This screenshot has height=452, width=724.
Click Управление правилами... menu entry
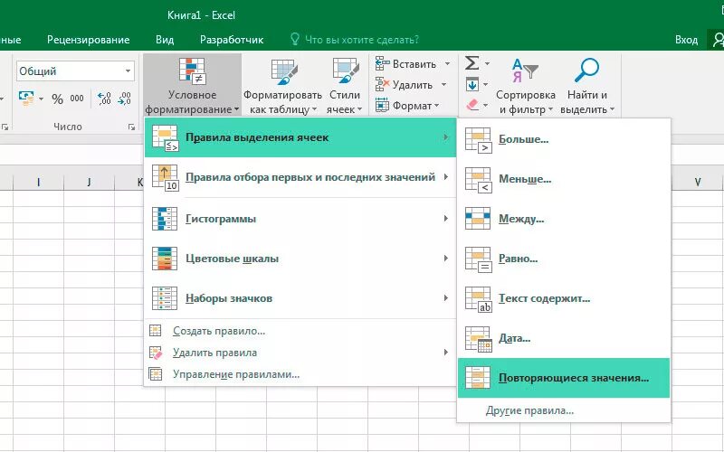pyautogui.click(x=300, y=374)
